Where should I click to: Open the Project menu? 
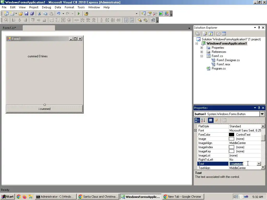[34, 7]
